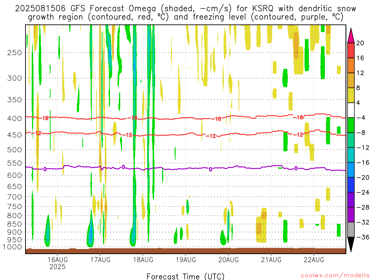Click the 1000 pressure level label
The height and width of the screenshot is (280, 373).
pos(12,247)
